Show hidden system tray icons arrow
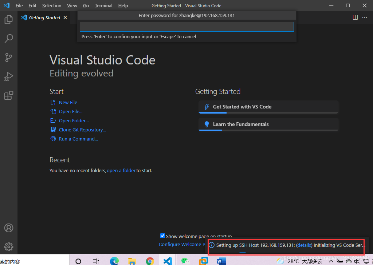 pyautogui.click(x=331, y=261)
